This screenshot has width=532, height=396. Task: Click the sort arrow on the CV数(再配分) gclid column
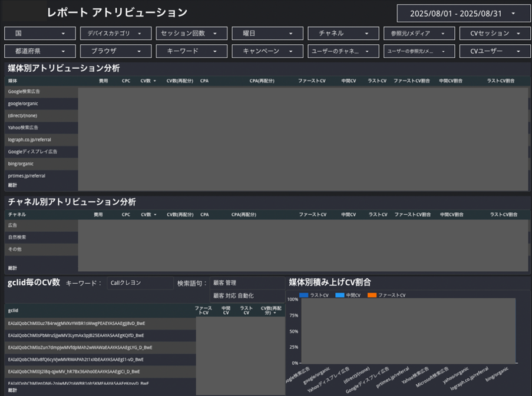click(275, 313)
